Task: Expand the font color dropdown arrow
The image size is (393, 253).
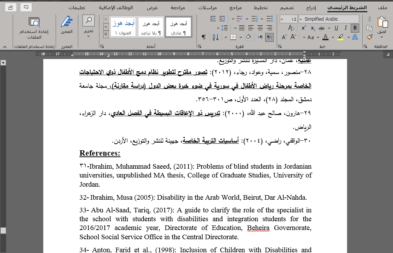Action: 318,37
